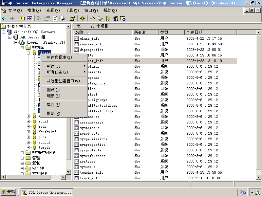
Task: Click the Help question mark toolbar icon
Action: [72, 18]
